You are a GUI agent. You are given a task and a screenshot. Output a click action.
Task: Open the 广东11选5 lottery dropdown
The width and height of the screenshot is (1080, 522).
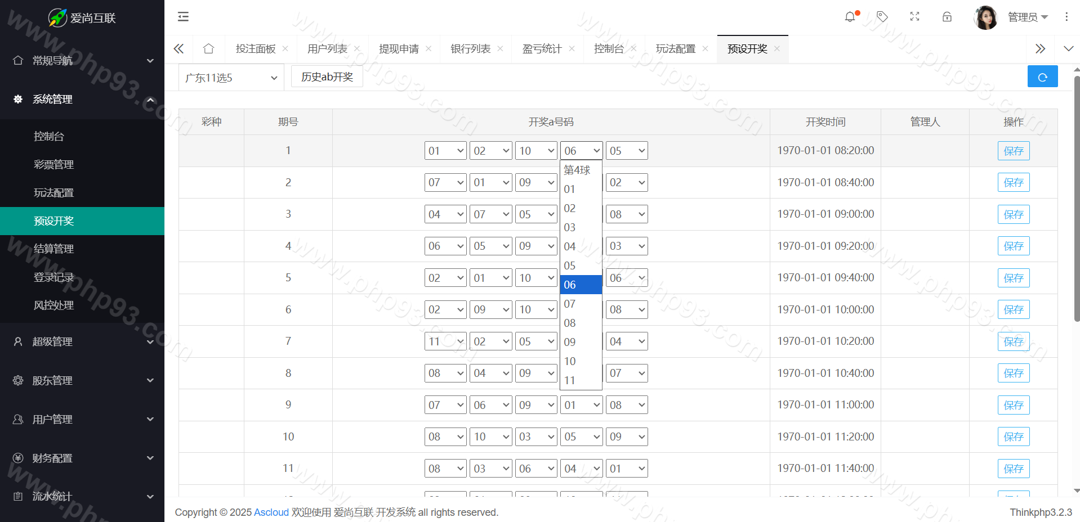231,78
